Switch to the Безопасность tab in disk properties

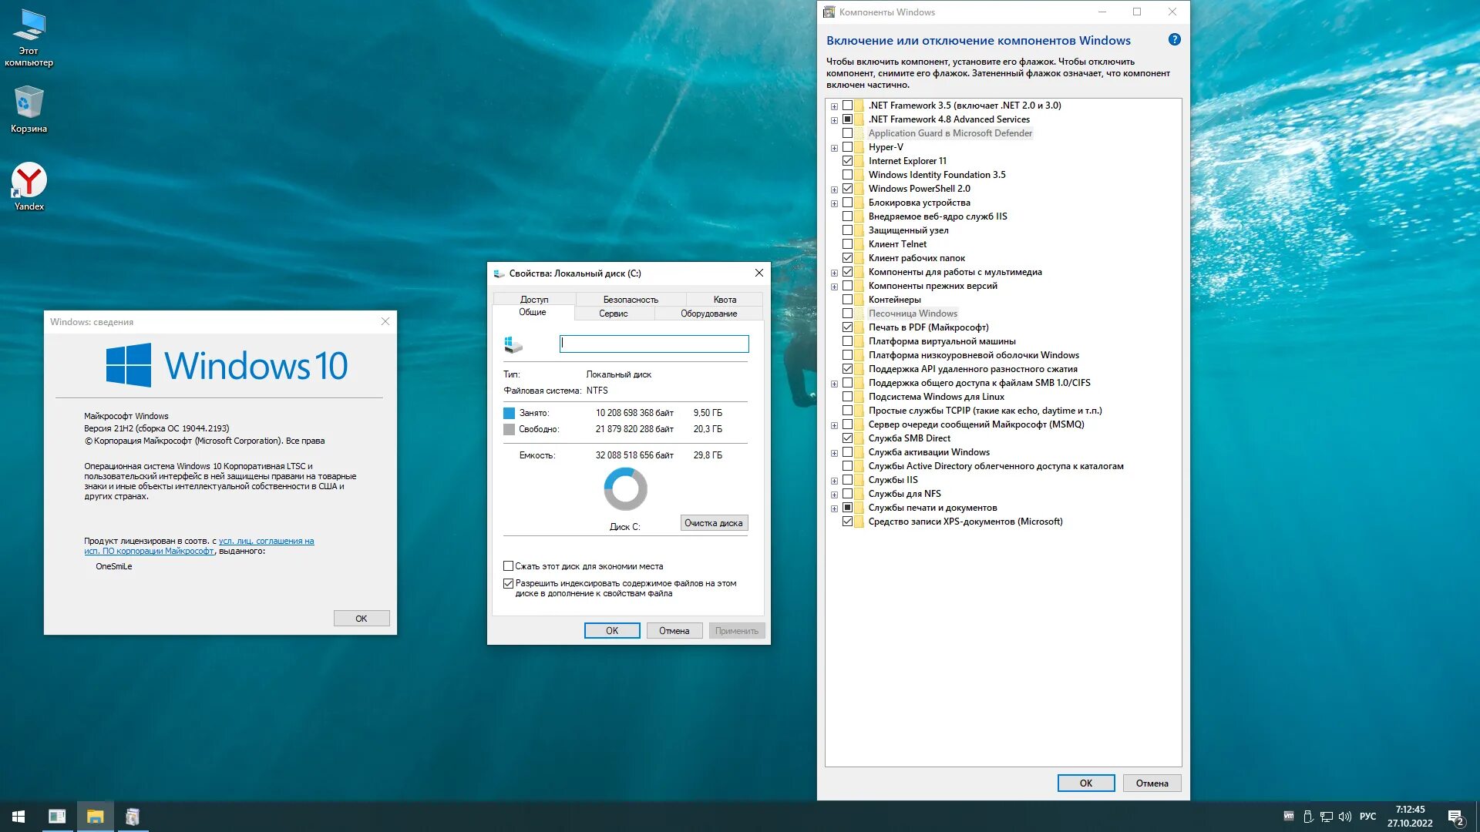click(x=628, y=299)
